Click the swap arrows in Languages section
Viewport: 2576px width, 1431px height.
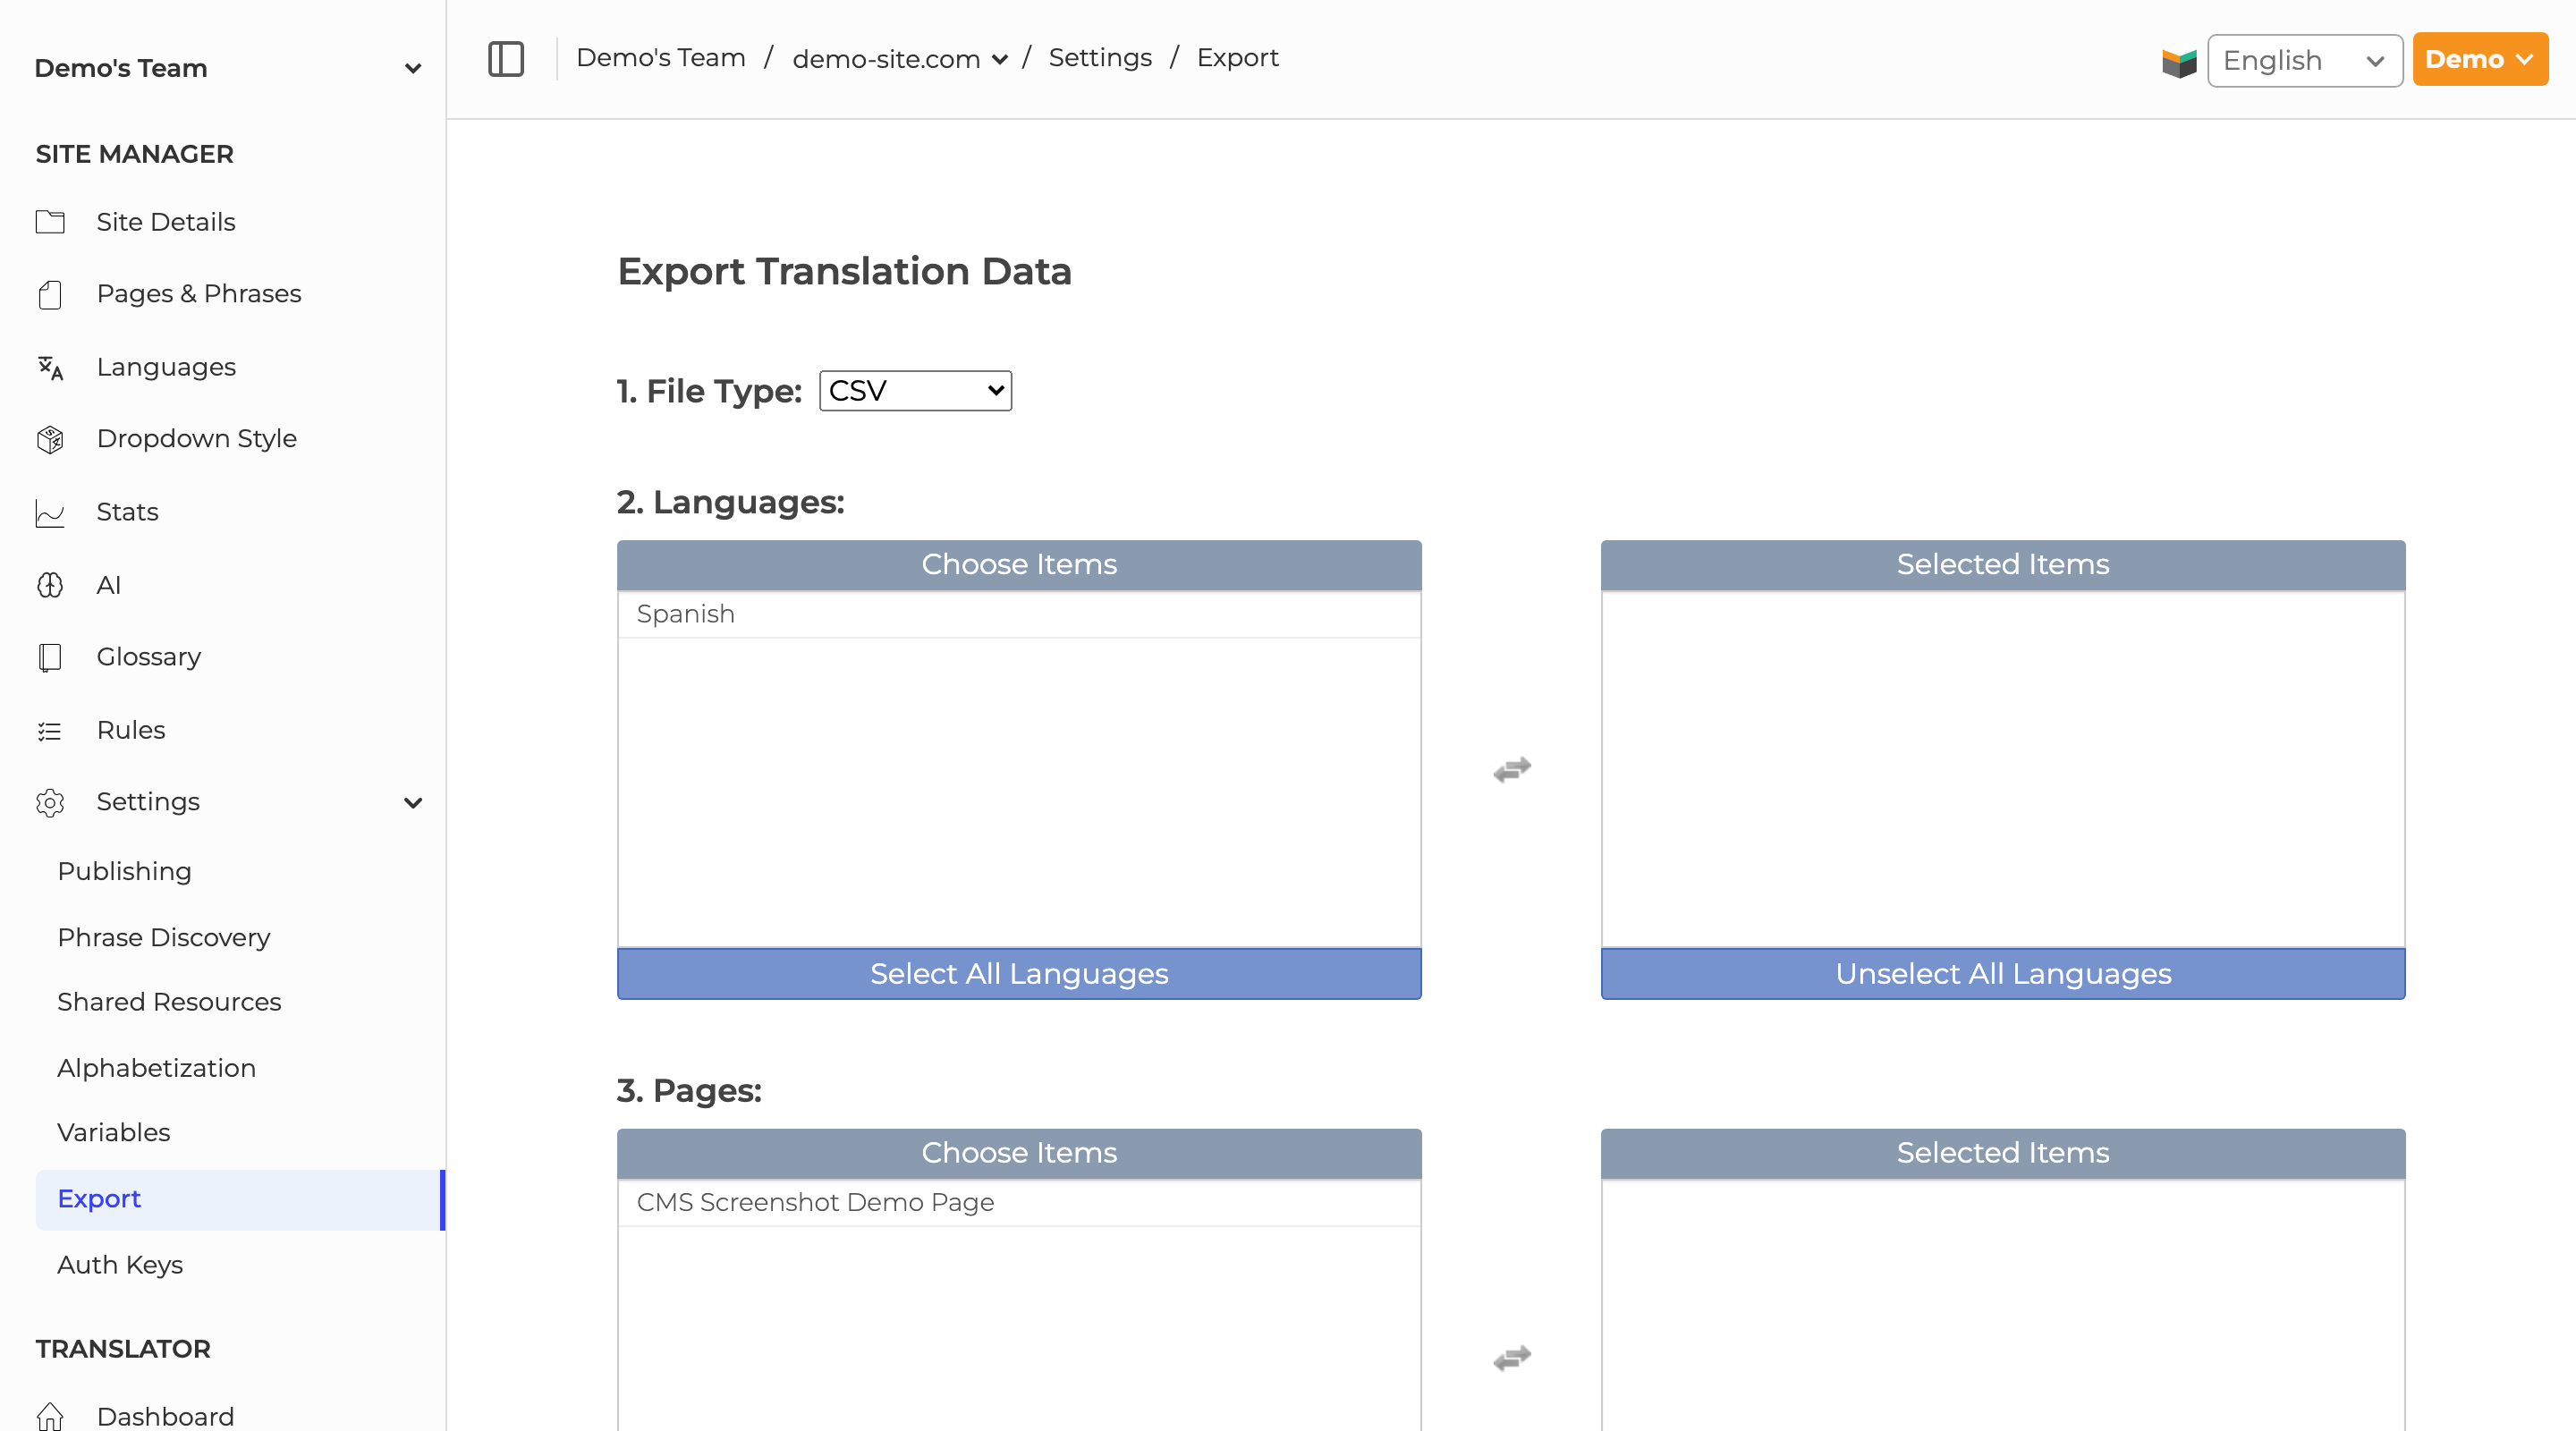coord(1512,769)
